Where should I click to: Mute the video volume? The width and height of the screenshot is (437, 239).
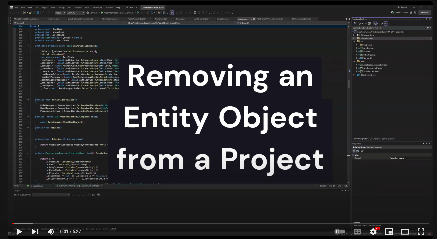point(51,232)
